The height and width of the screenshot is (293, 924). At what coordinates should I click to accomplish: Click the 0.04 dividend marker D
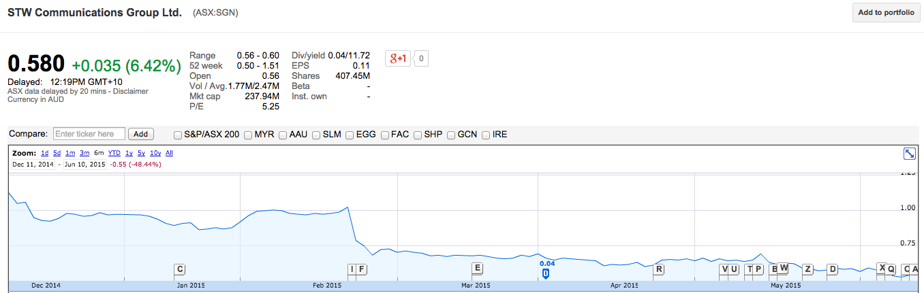pos(545,273)
